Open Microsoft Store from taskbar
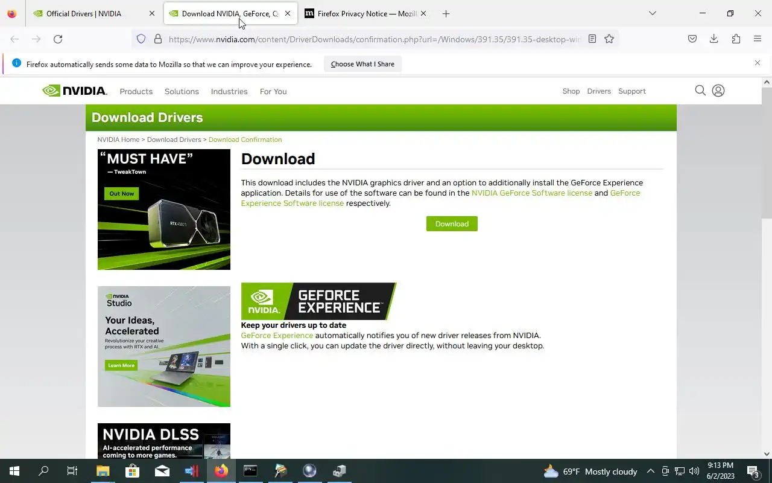The image size is (772, 483). pos(132,471)
